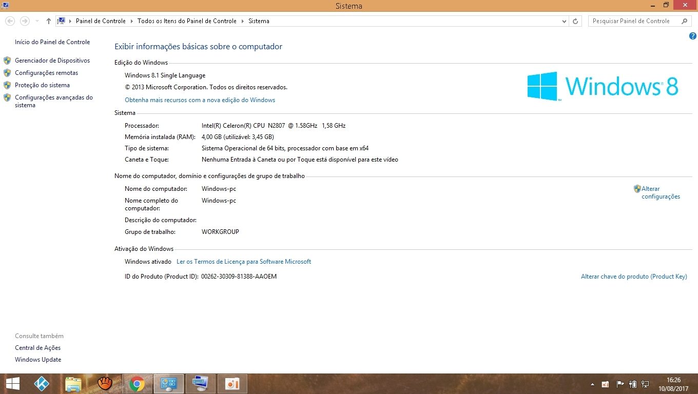The image size is (698, 394).
Task: Click the processor value Intel(R) Celeron(R) text
Action: pos(274,126)
